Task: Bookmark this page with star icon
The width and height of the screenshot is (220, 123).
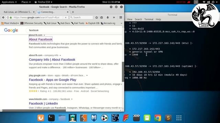Action: pyautogui.click(x=97, y=17)
